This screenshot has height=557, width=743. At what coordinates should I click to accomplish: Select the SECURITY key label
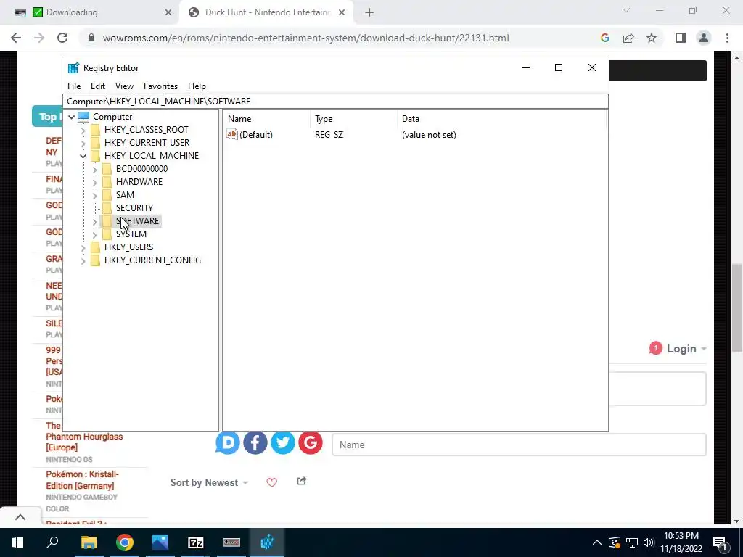coord(134,208)
